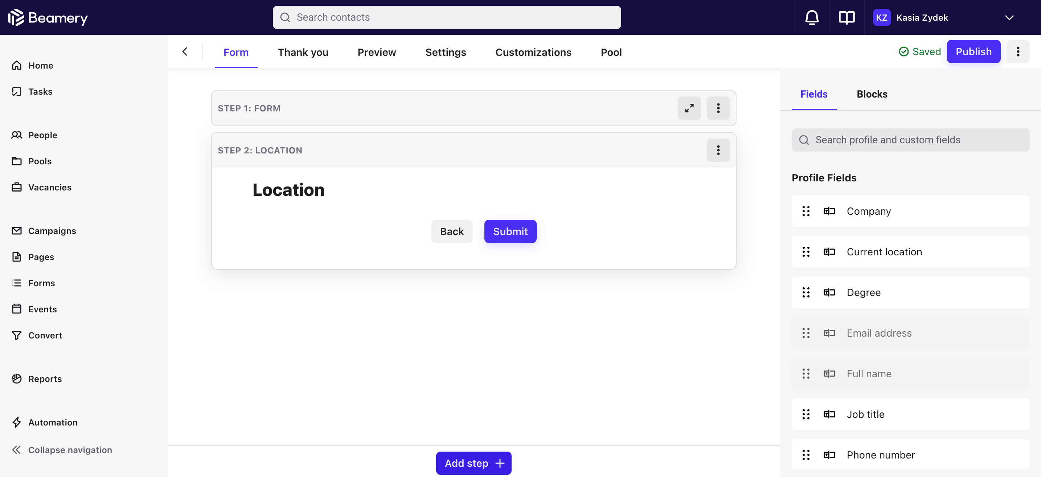Click the text-field icon beside Company
The height and width of the screenshot is (477, 1041).
pyautogui.click(x=829, y=211)
